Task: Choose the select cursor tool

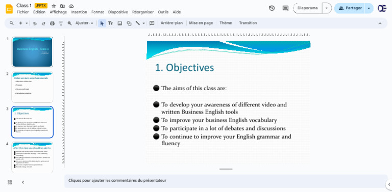Action: pyautogui.click(x=102, y=23)
